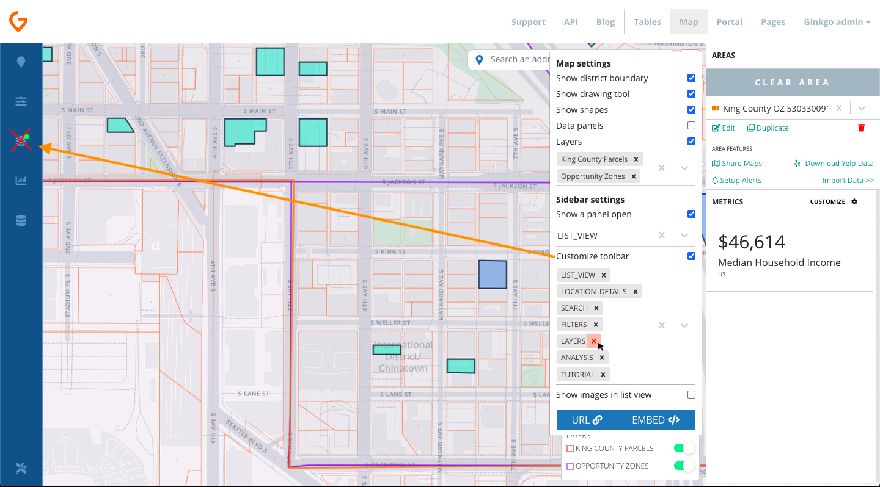The width and height of the screenshot is (880, 487).
Task: Click CUSTOMIZE metrics label
Action: pyautogui.click(x=827, y=201)
